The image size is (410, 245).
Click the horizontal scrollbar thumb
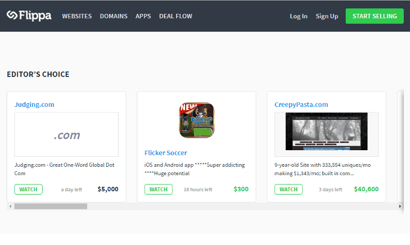point(51,206)
